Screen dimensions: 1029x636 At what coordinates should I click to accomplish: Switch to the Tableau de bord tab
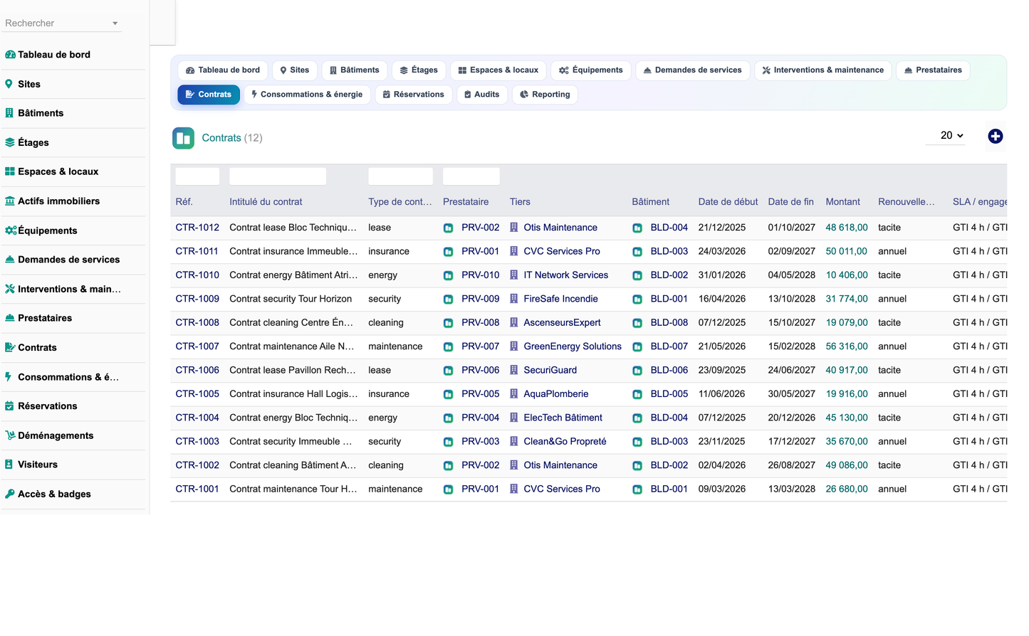click(x=223, y=70)
